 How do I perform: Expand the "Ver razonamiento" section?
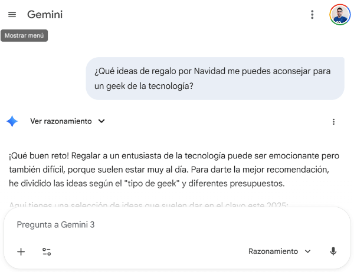61,121
